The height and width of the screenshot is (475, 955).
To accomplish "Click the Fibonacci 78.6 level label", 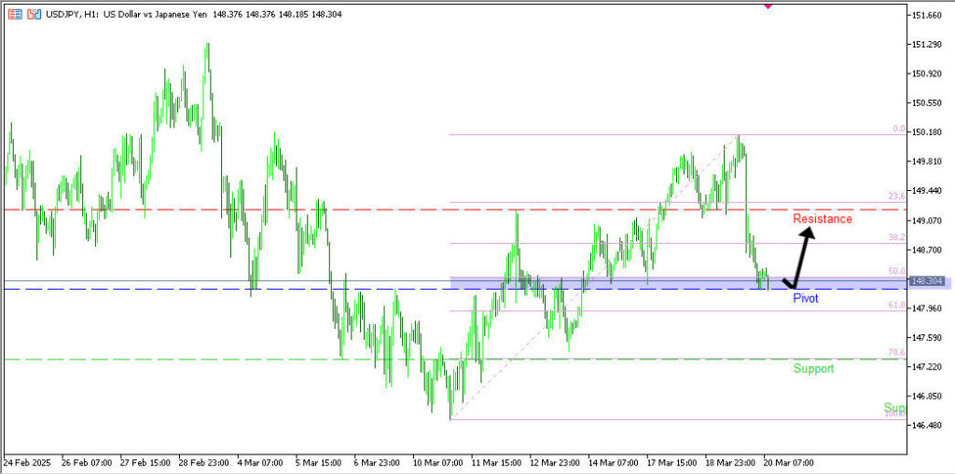I will point(896,353).
